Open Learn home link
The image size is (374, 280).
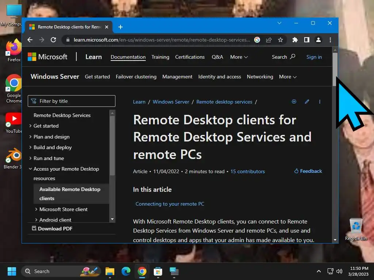93,57
